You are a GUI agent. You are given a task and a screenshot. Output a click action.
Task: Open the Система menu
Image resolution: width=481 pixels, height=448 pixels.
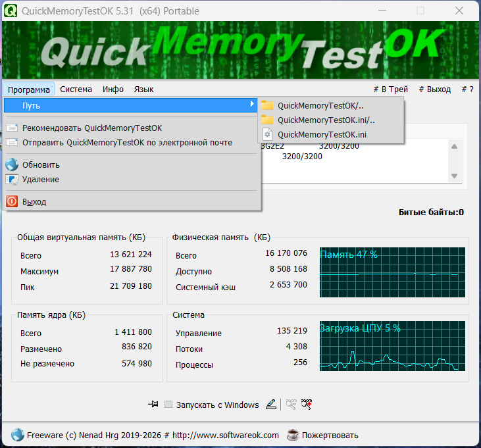point(76,89)
